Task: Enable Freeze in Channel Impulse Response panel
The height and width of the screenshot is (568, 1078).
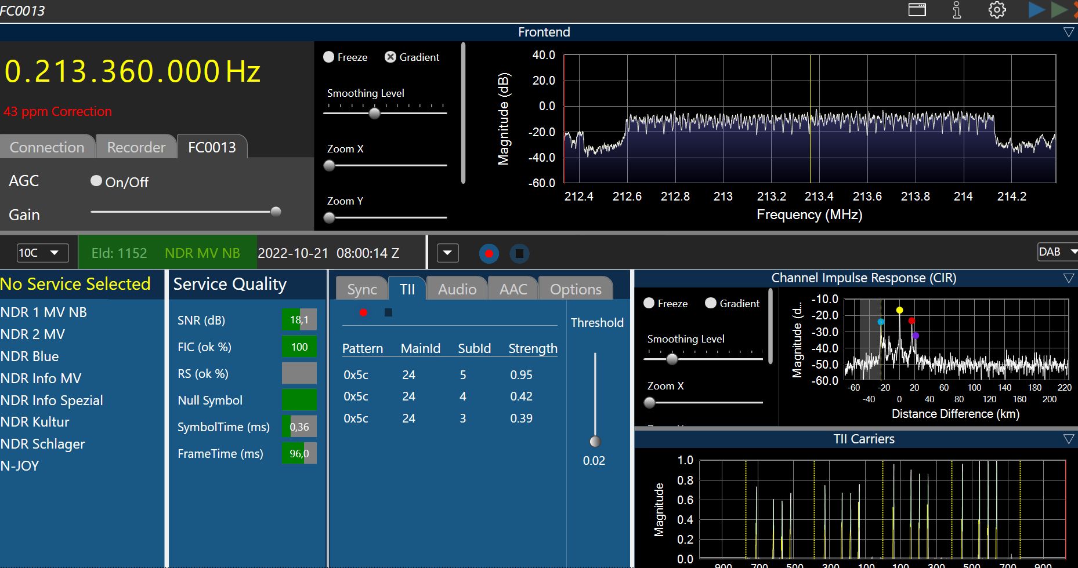Action: (649, 303)
